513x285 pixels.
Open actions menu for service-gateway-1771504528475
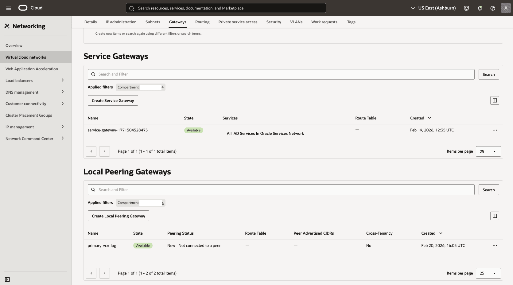[x=495, y=130]
